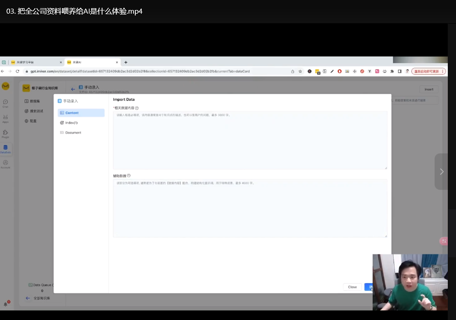Click back arrow next to 全部知识库
The height and width of the screenshot is (320, 456).
coord(28,298)
